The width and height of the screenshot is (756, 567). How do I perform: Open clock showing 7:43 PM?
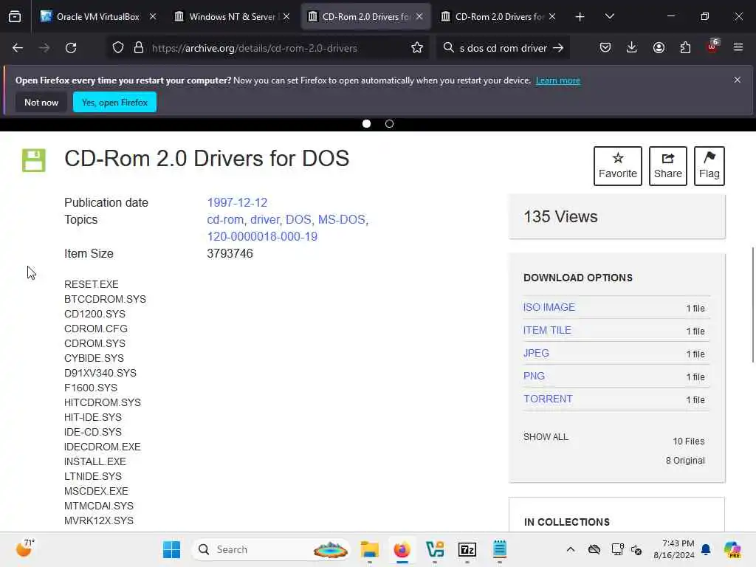pyautogui.click(x=674, y=549)
